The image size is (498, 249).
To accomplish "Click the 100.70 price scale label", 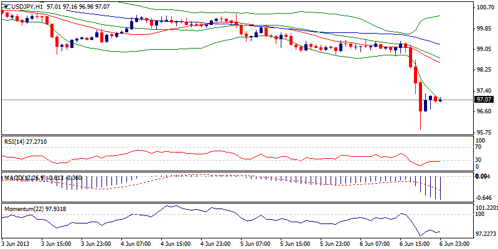I will [x=484, y=7].
